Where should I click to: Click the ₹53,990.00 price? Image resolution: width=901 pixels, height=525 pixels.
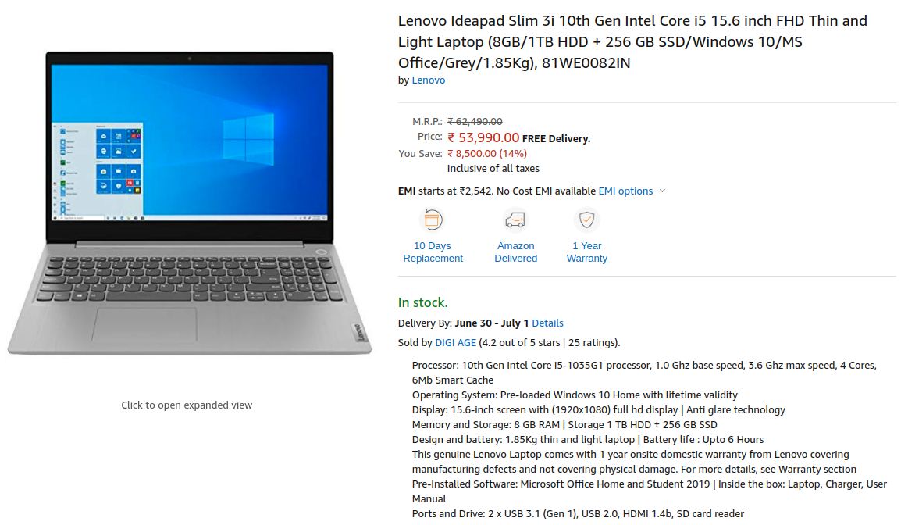tap(483, 138)
